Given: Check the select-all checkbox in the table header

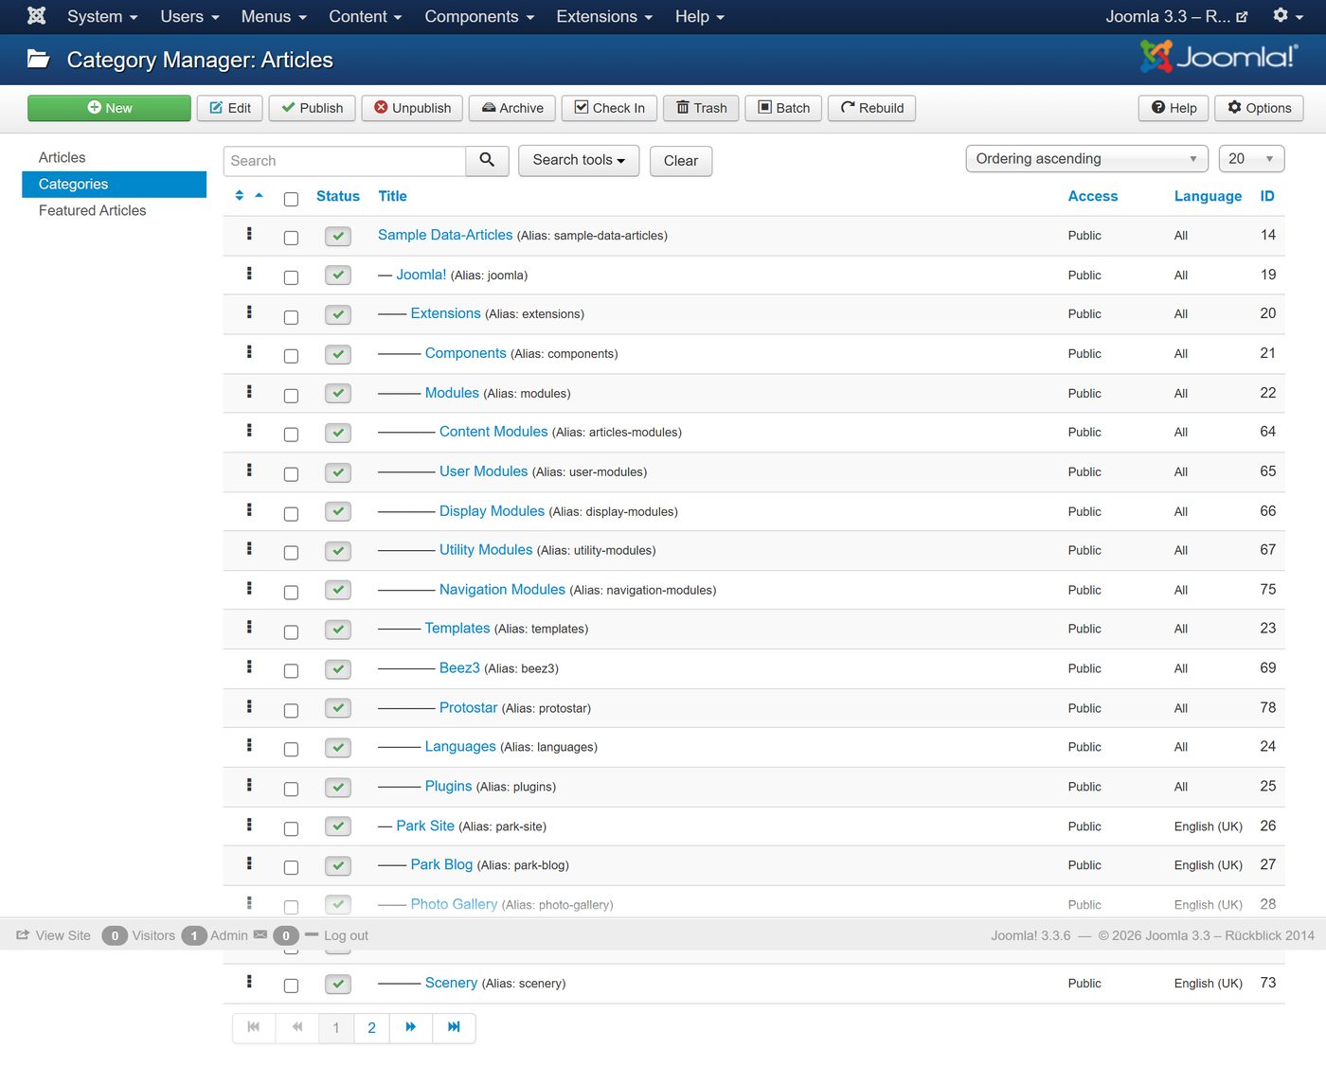Looking at the screenshot, I should [x=291, y=199].
